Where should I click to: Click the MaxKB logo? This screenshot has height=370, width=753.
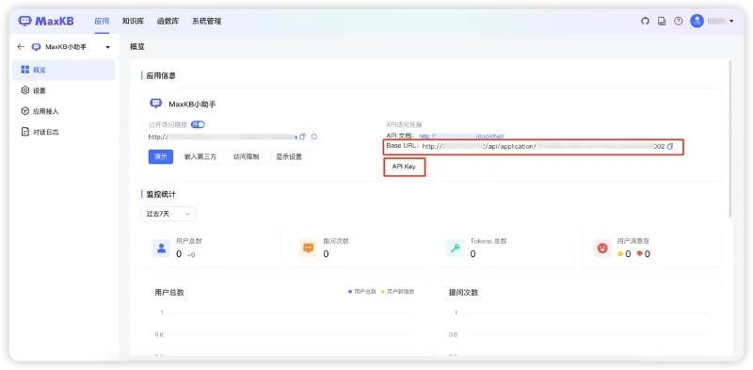pyautogui.click(x=46, y=21)
